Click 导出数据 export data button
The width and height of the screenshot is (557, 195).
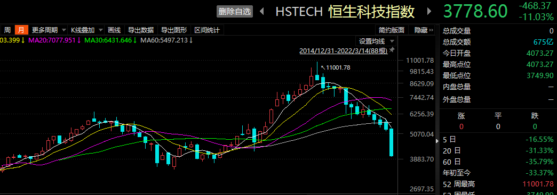point(141,30)
